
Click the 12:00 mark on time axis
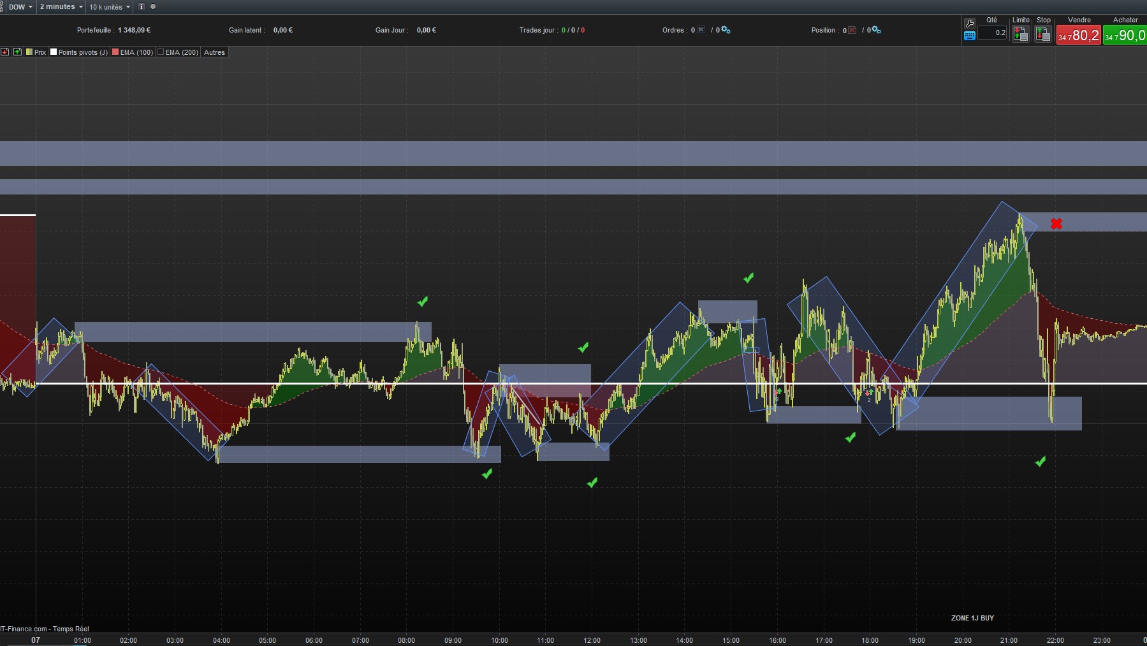pos(592,640)
